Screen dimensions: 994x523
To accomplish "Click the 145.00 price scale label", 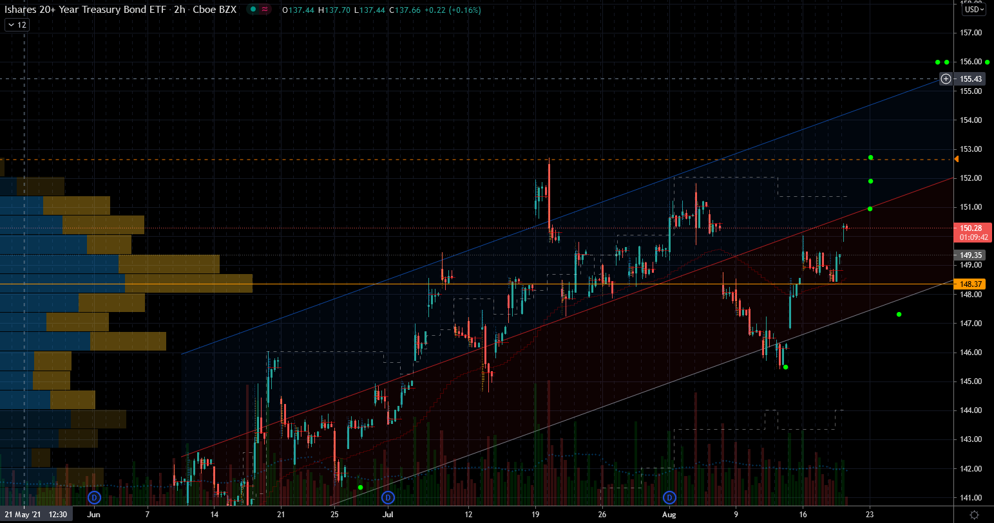I will (971, 381).
